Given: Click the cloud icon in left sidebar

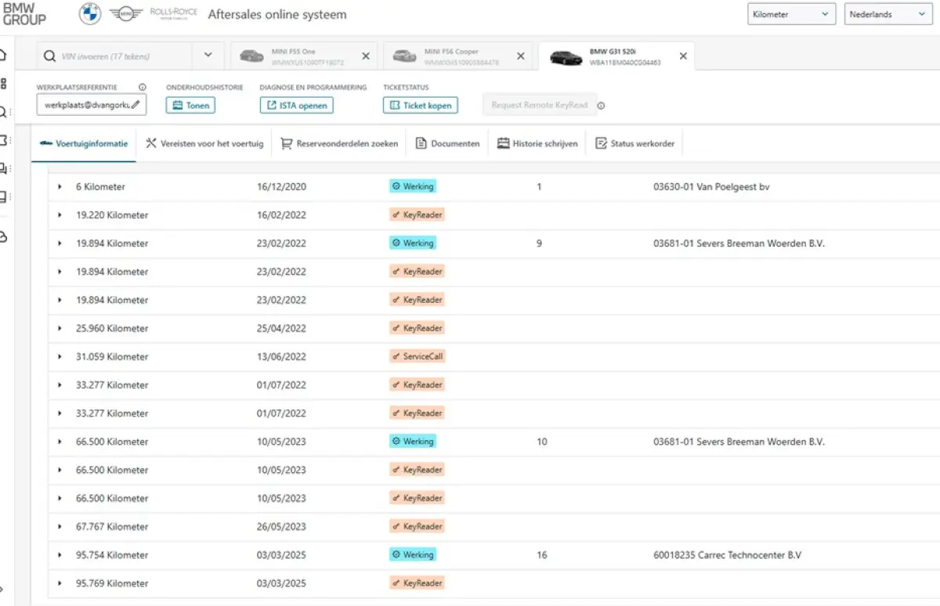Looking at the screenshot, I should pos(3,236).
